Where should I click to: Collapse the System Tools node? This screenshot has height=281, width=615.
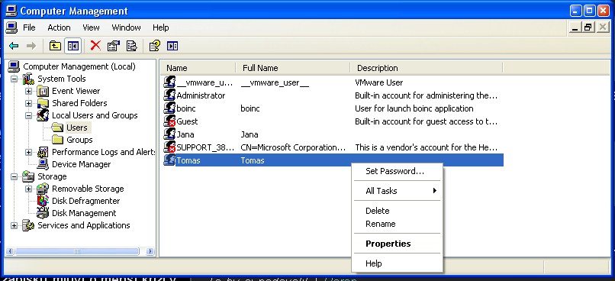click(14, 79)
